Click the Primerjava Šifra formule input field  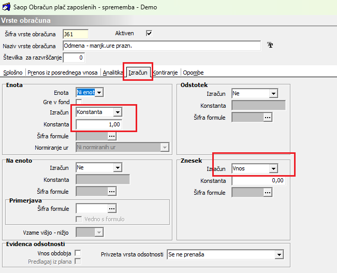click(92, 208)
